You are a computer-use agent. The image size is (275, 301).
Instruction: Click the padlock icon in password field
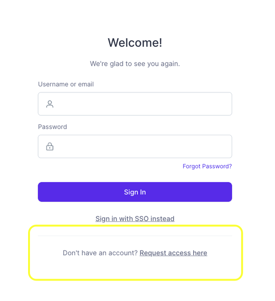coord(49,147)
